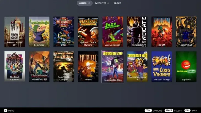201x113 pixels.
Task: Open the Menu icon in bottom bar
Action: click(6, 111)
